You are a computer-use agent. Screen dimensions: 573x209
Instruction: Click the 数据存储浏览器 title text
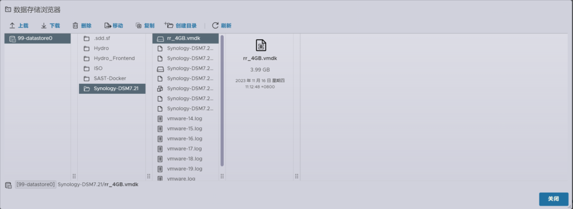37,9
